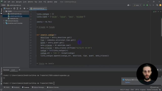Image resolution: width=162 pixels, height=91 pixels.
Task: Hide the Project panel with the minus icon
Action: 27,8
